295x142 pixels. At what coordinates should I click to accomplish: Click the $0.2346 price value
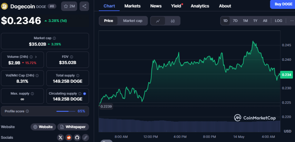[21, 21]
